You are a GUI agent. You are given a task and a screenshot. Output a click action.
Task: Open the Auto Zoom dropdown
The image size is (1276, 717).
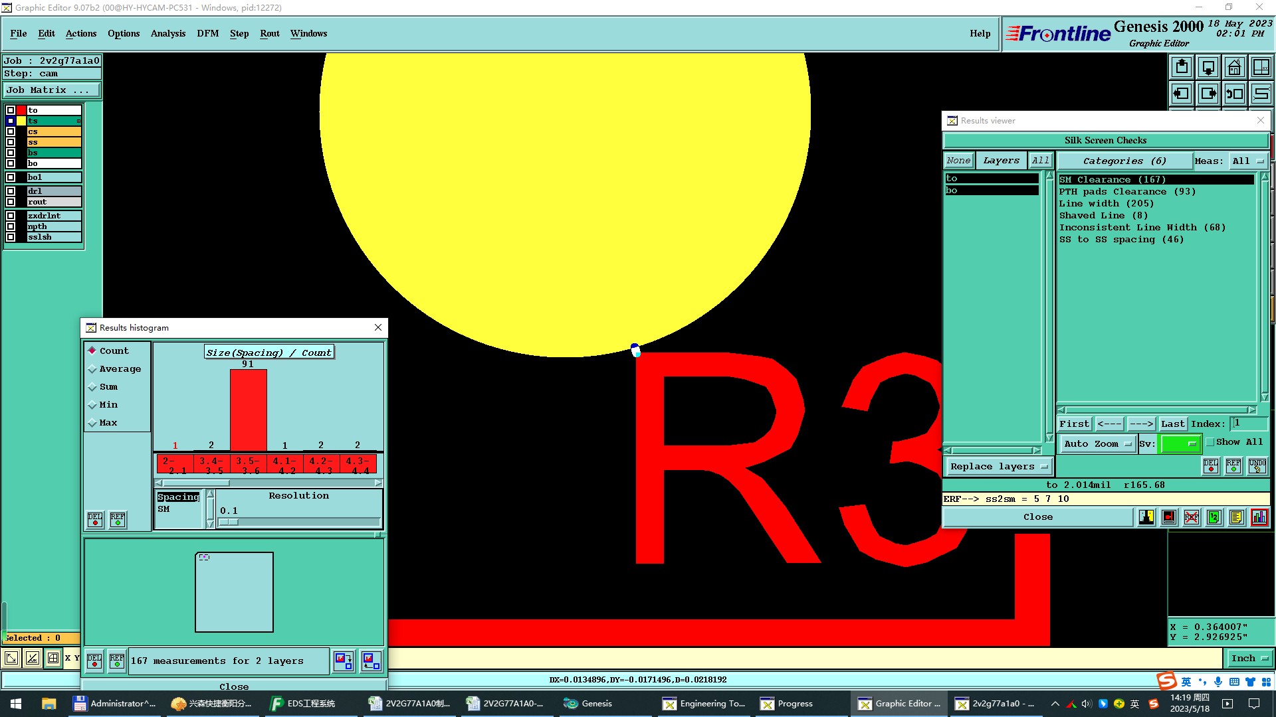[1097, 444]
